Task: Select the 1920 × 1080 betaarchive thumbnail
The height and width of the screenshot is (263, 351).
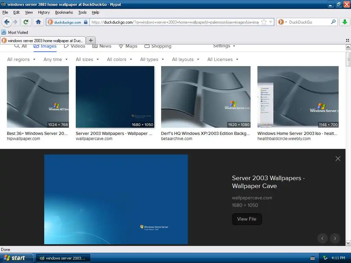Action: (x=206, y=97)
